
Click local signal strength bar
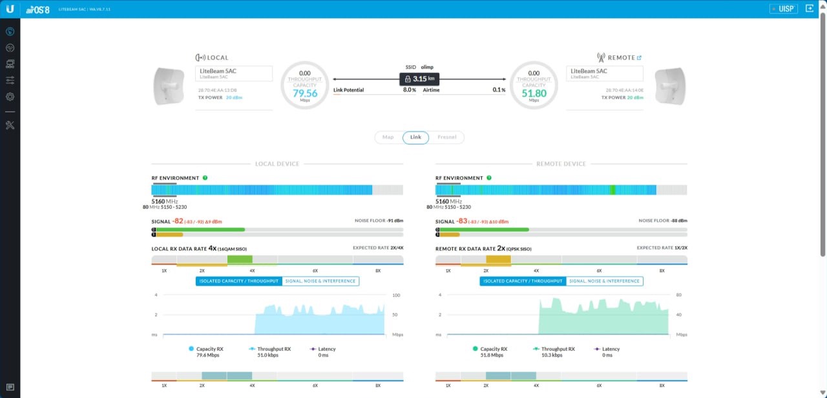(277, 232)
